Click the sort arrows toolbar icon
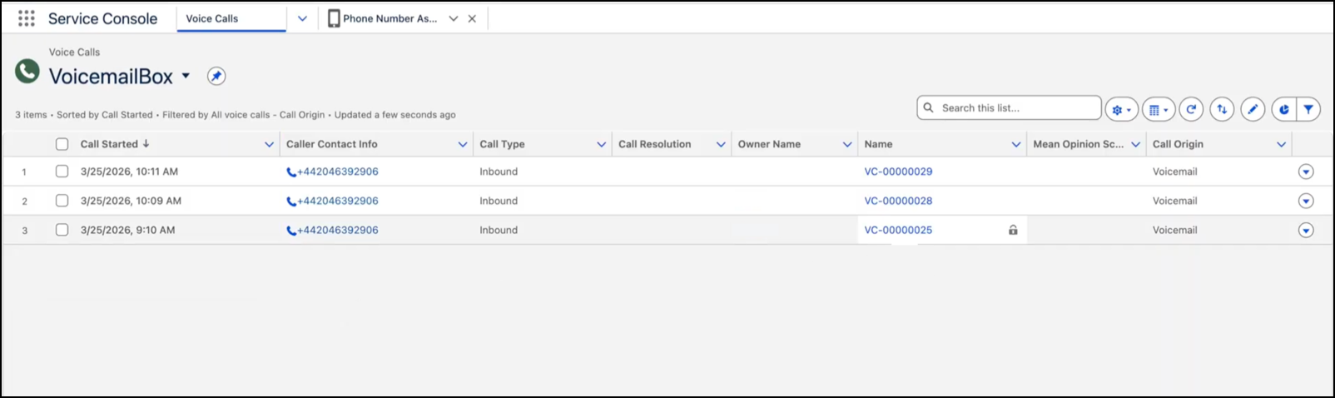The height and width of the screenshot is (398, 1335). (x=1222, y=109)
